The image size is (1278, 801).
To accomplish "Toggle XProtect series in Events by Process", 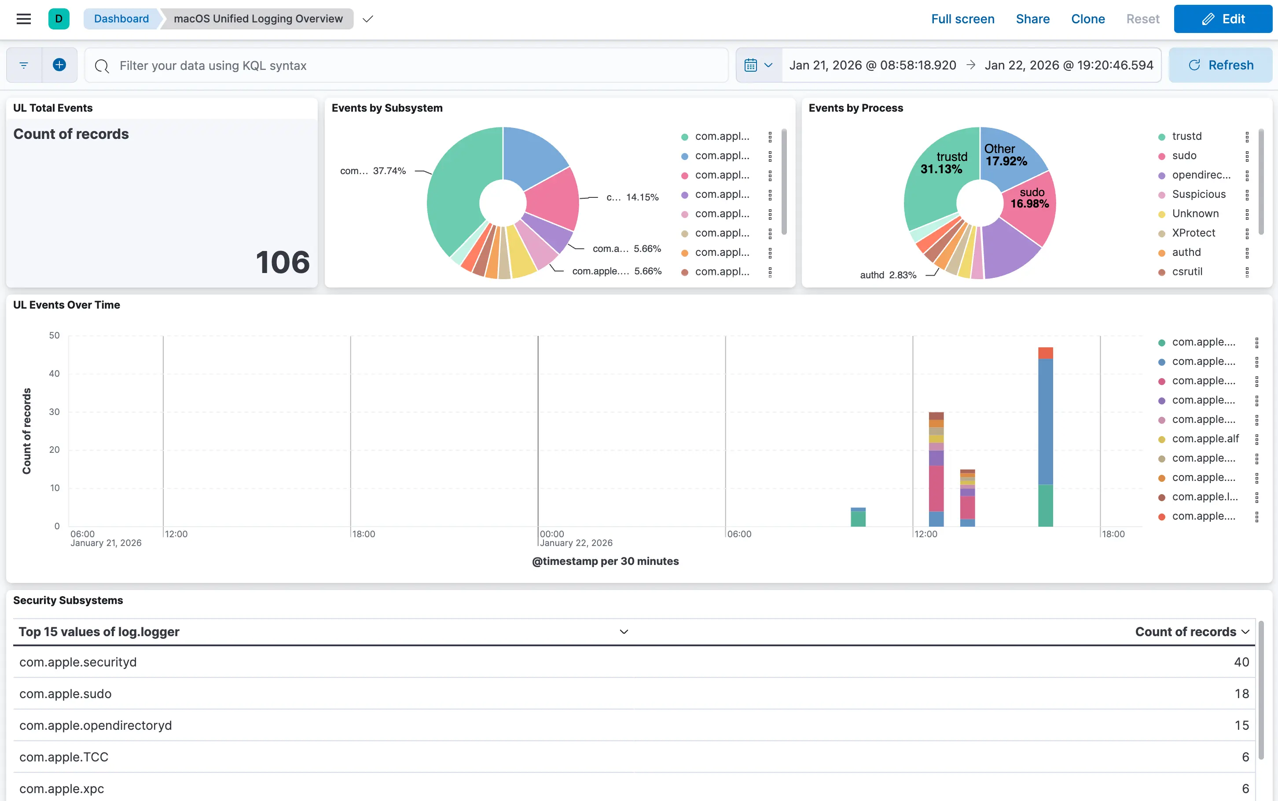I will 1193,233.
